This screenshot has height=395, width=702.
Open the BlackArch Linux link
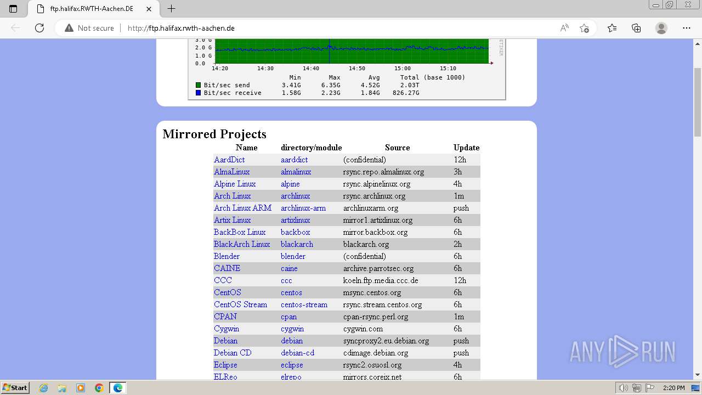[242, 244]
